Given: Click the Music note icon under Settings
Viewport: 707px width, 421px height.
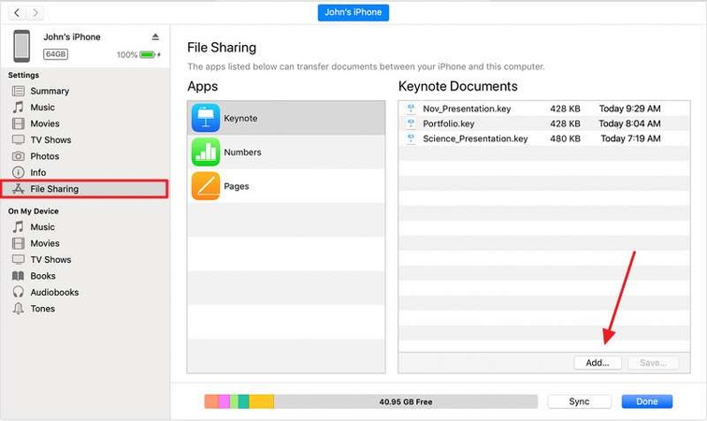Looking at the screenshot, I should pyautogui.click(x=18, y=108).
